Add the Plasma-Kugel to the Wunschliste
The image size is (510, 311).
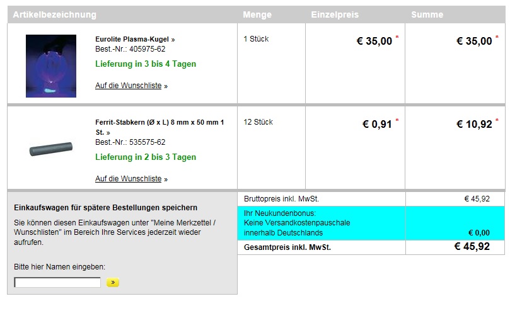129,86
